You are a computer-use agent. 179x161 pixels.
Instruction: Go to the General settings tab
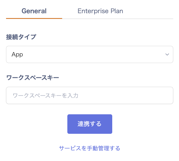coord(34,11)
